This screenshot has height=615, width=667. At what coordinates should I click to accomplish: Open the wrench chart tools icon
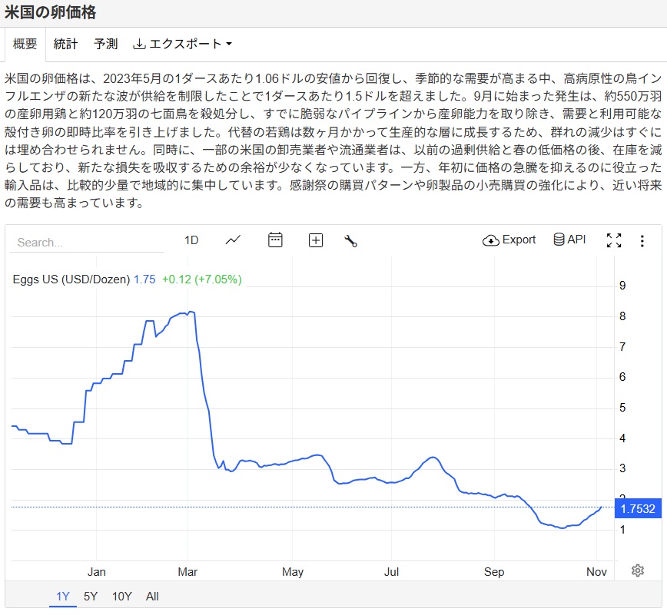click(x=351, y=240)
